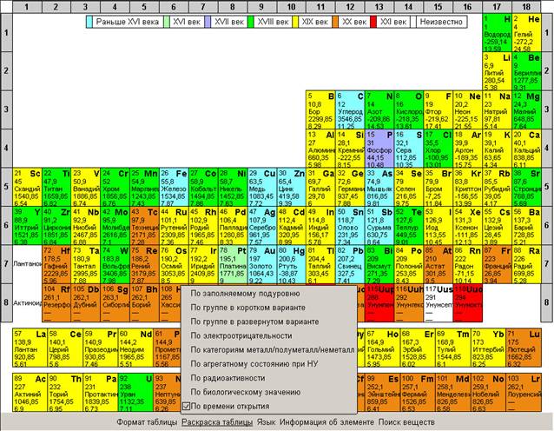This screenshot has height=431, width=554.
Task: Open the 'Раскраска таблицы' menu
Action: tap(217, 422)
